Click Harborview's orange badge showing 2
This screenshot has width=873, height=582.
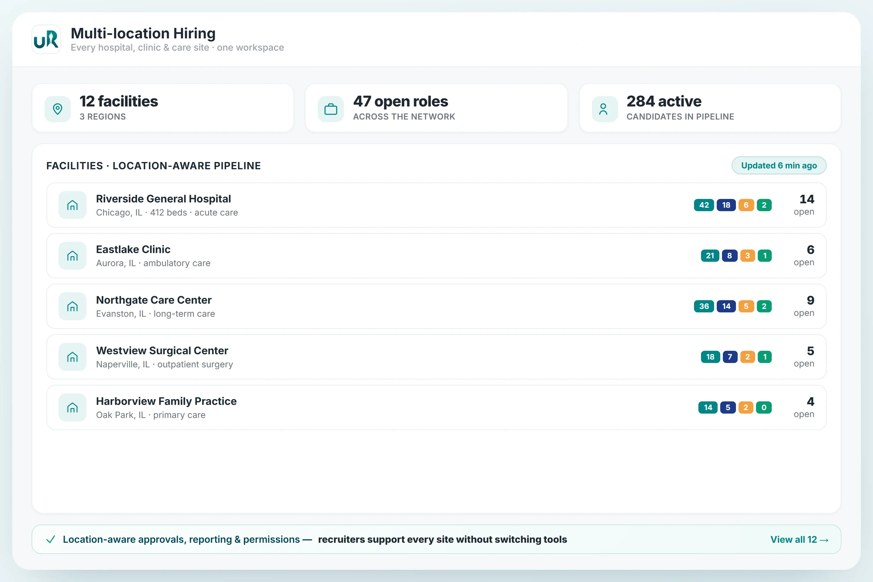(746, 407)
